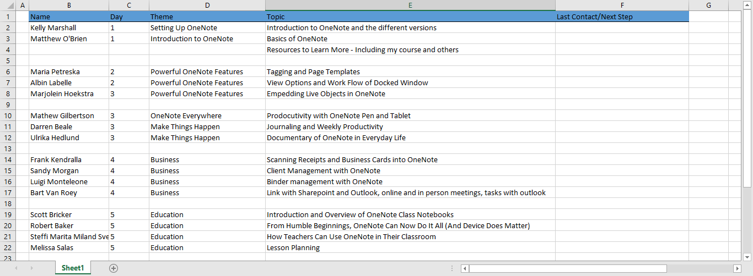
Task: Click the horizontal scrollbar thumb
Action: (568, 268)
